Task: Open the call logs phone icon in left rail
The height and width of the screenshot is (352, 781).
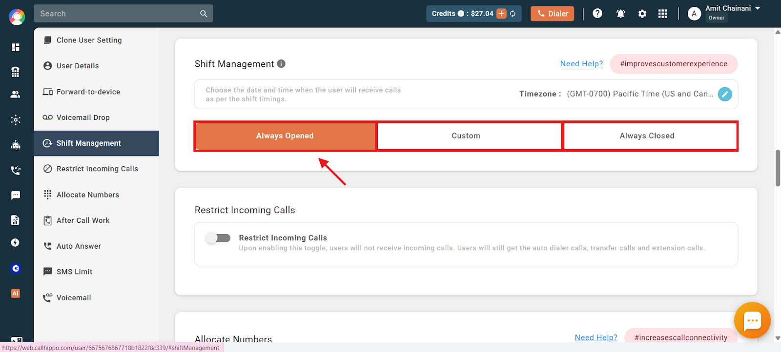Action: click(16, 170)
